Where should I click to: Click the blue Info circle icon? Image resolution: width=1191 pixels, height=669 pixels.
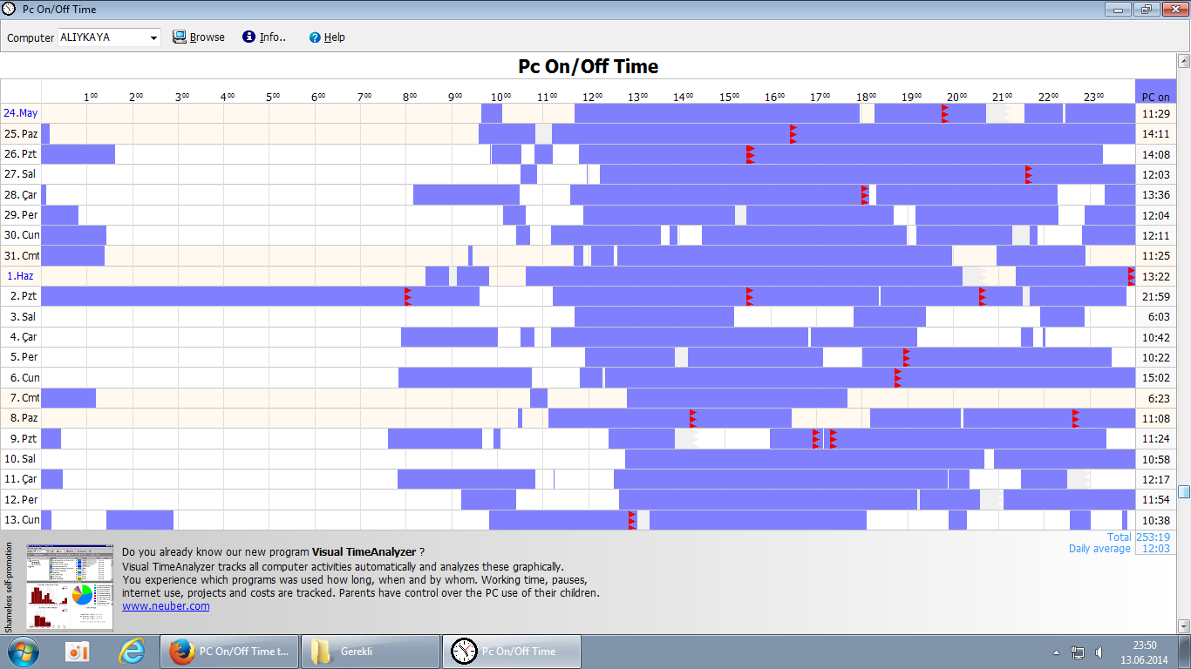click(x=248, y=37)
